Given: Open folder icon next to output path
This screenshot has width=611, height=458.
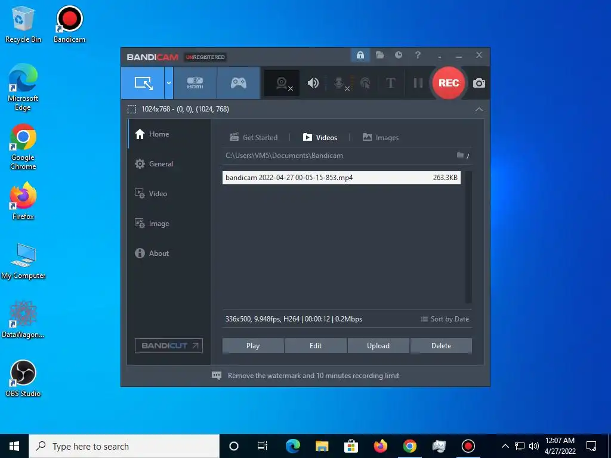Looking at the screenshot, I should tap(460, 155).
